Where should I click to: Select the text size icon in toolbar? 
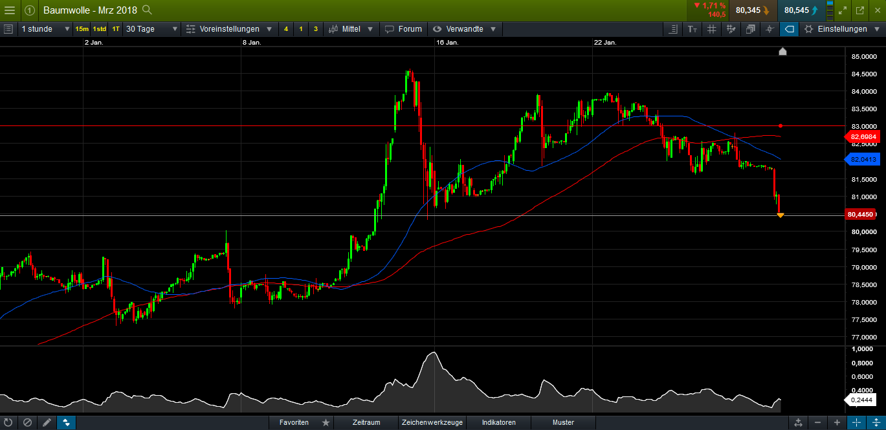(692, 29)
